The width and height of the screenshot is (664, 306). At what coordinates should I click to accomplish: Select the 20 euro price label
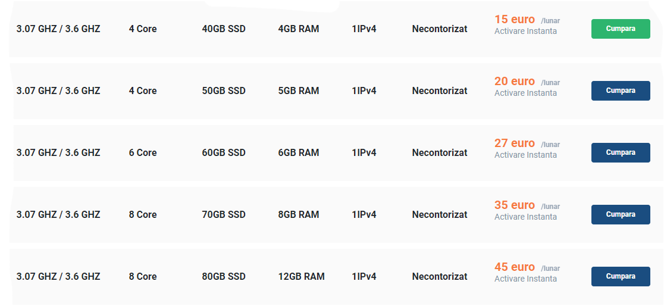coord(515,82)
